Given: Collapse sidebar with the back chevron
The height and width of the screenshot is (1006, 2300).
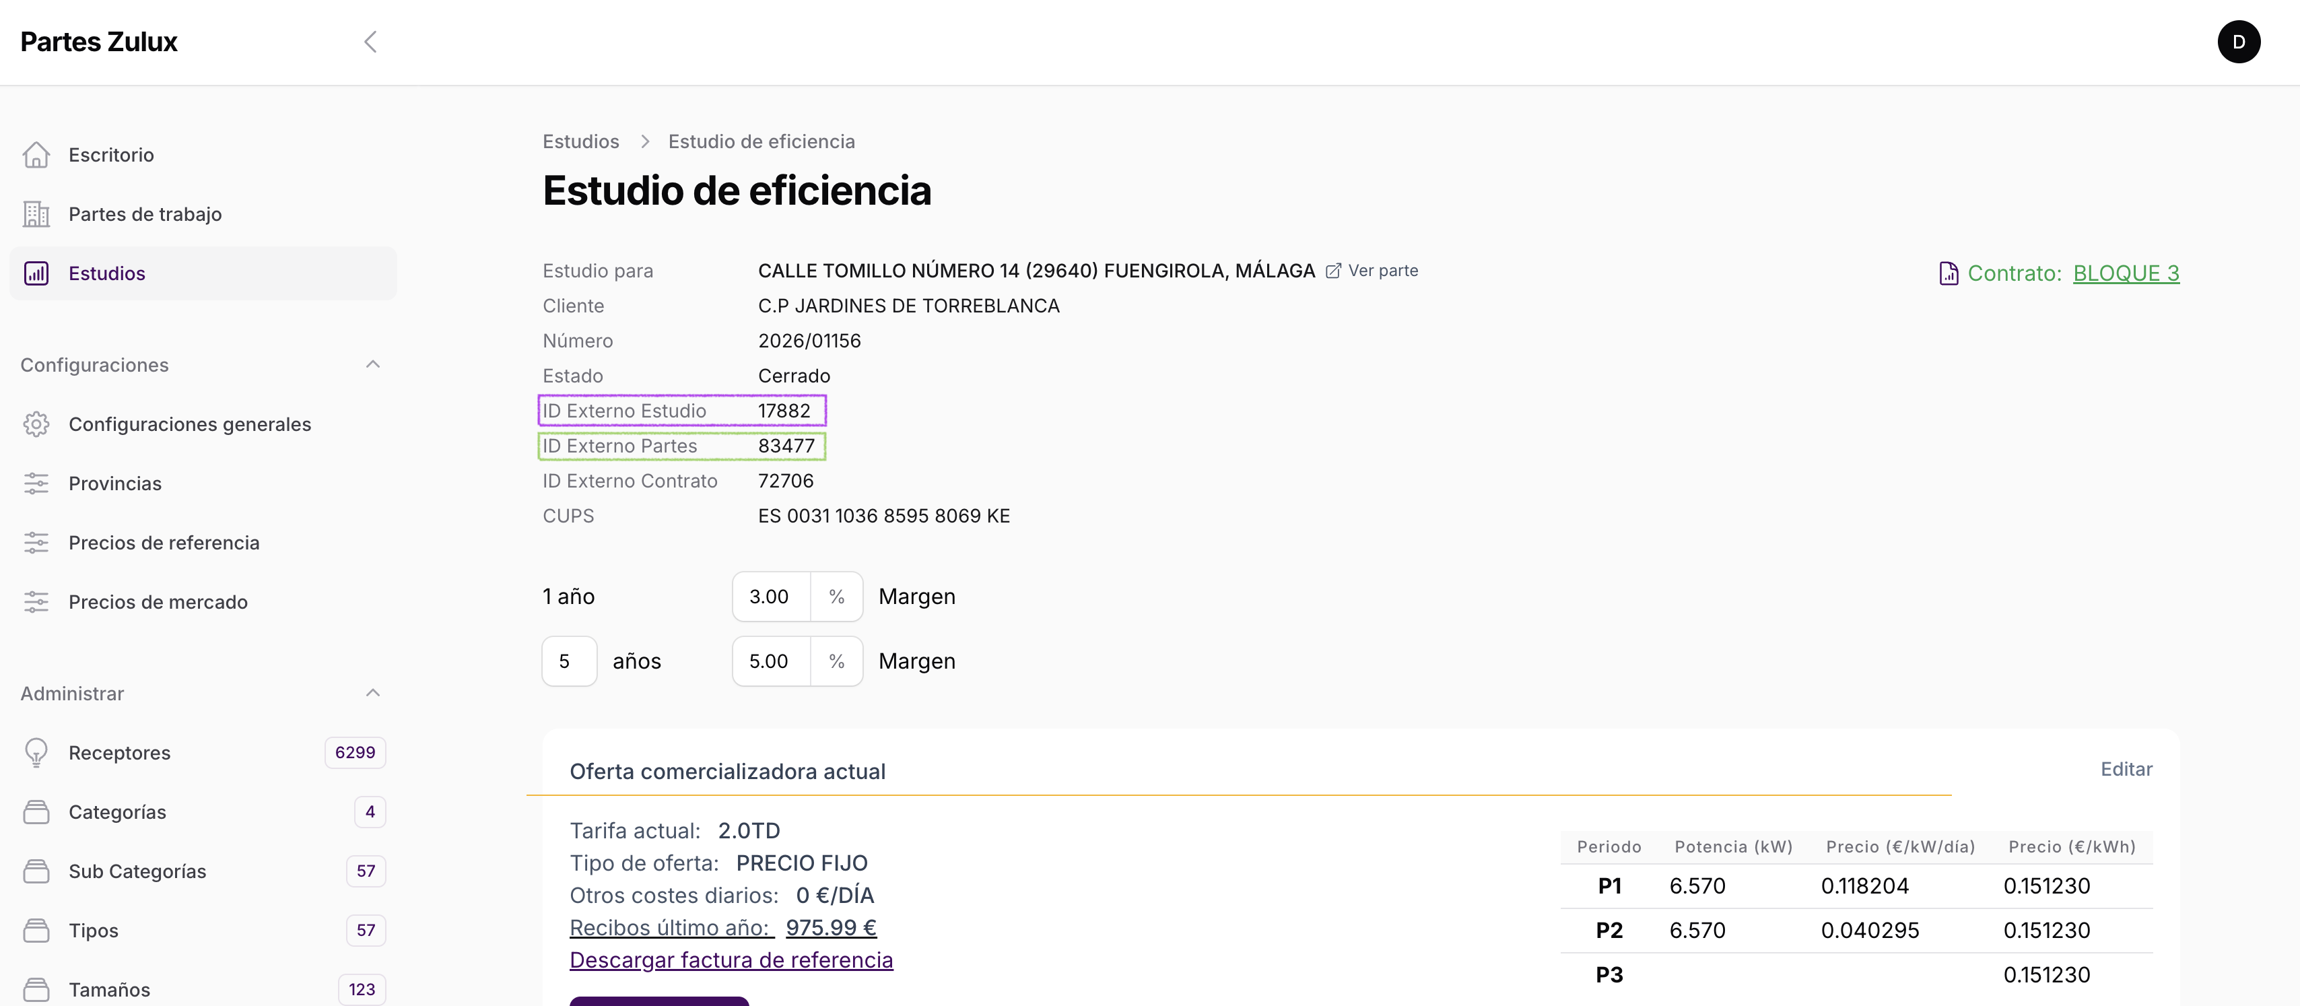Looking at the screenshot, I should coord(370,42).
